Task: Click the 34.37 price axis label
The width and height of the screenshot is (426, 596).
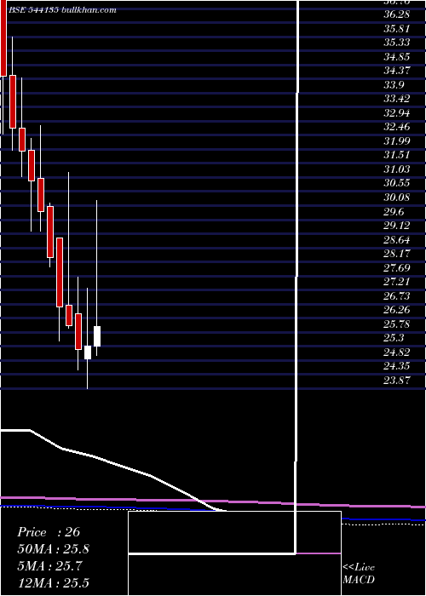Action: pyautogui.click(x=397, y=71)
